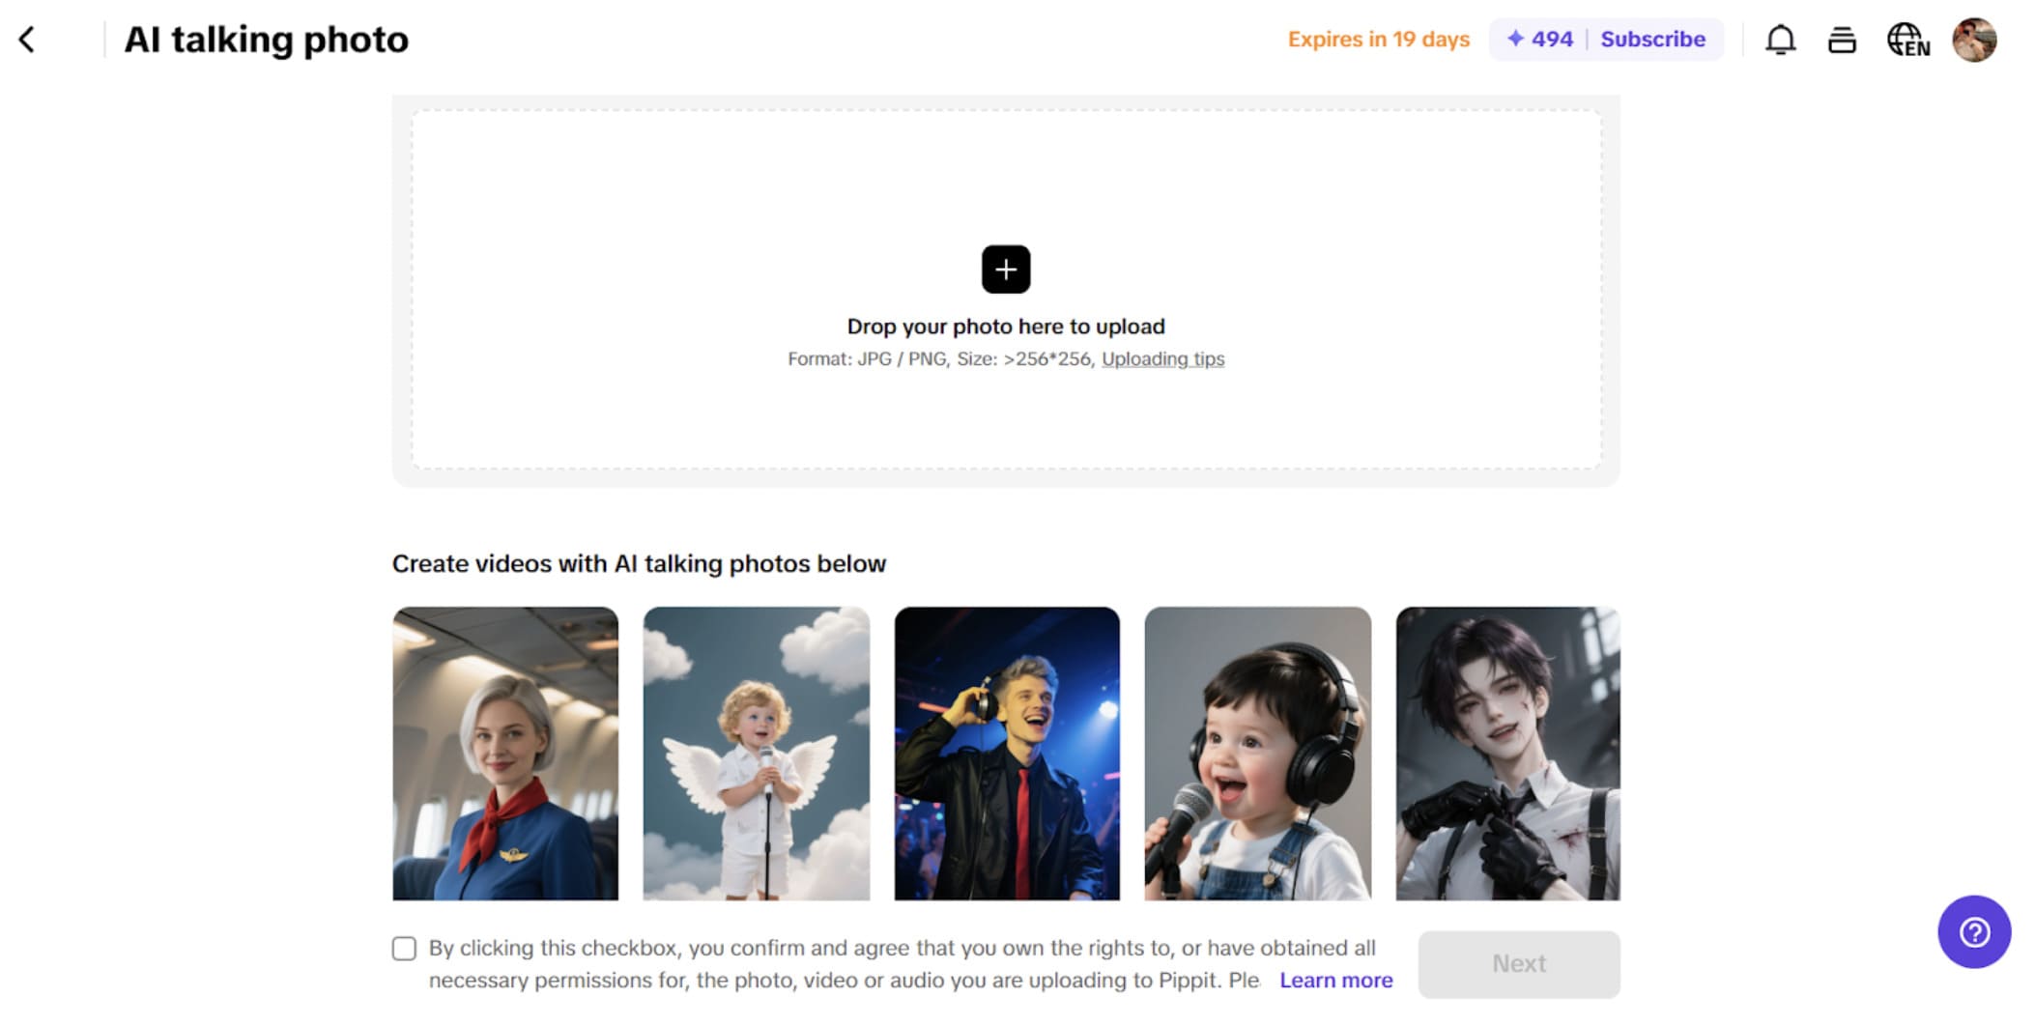Go back using the left arrow
2035x1026 pixels.
[28, 40]
